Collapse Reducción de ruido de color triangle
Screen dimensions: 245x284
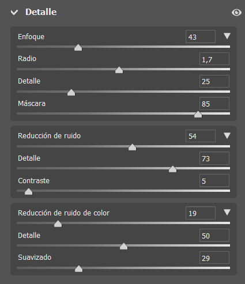tap(227, 212)
